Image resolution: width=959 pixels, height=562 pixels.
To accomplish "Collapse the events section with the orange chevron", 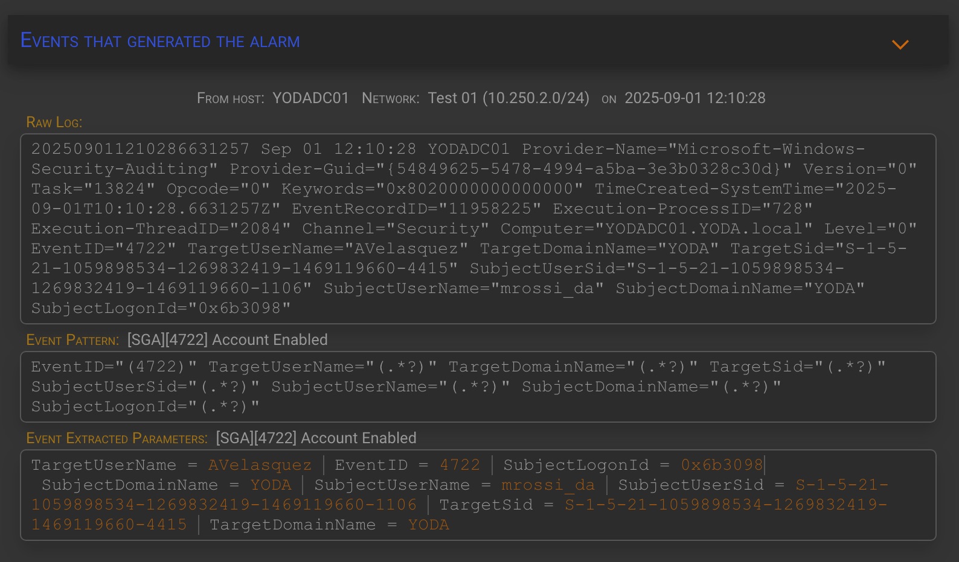I will tap(900, 45).
